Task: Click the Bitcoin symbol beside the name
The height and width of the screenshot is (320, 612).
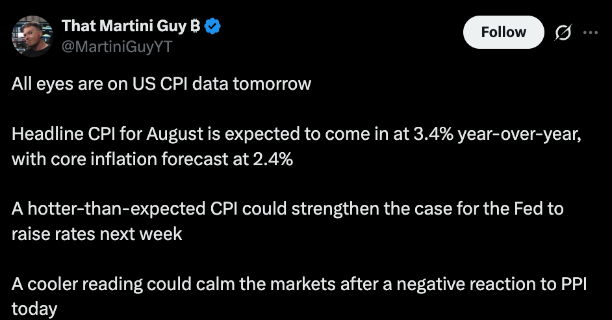Action: click(196, 26)
